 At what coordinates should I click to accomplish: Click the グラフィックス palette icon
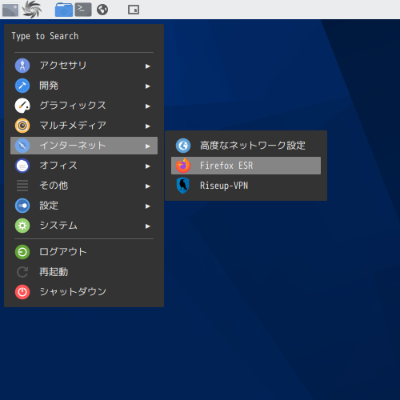(22, 106)
